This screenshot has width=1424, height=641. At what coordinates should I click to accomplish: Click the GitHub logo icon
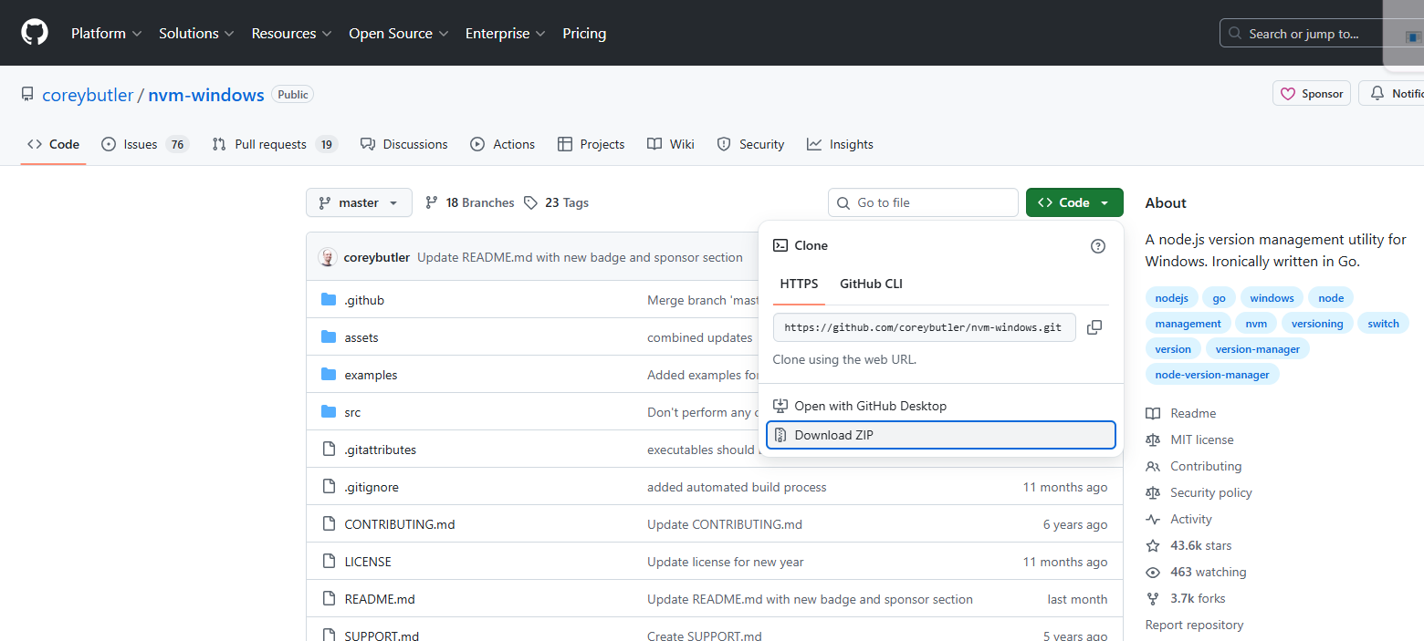tap(35, 33)
